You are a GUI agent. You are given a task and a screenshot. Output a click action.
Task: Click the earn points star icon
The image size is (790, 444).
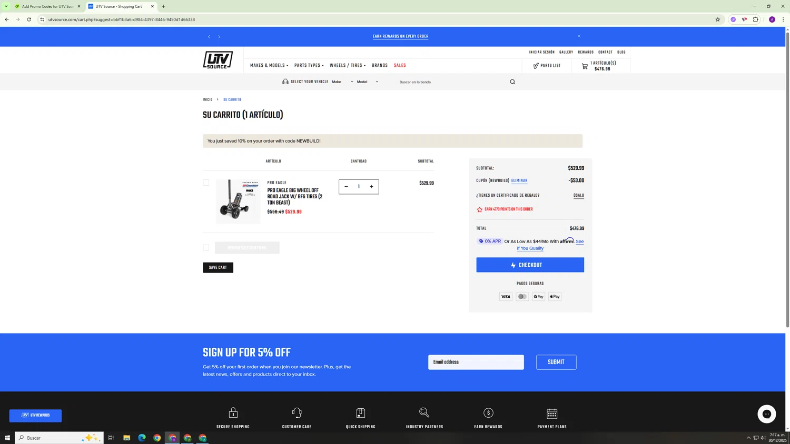click(x=479, y=210)
